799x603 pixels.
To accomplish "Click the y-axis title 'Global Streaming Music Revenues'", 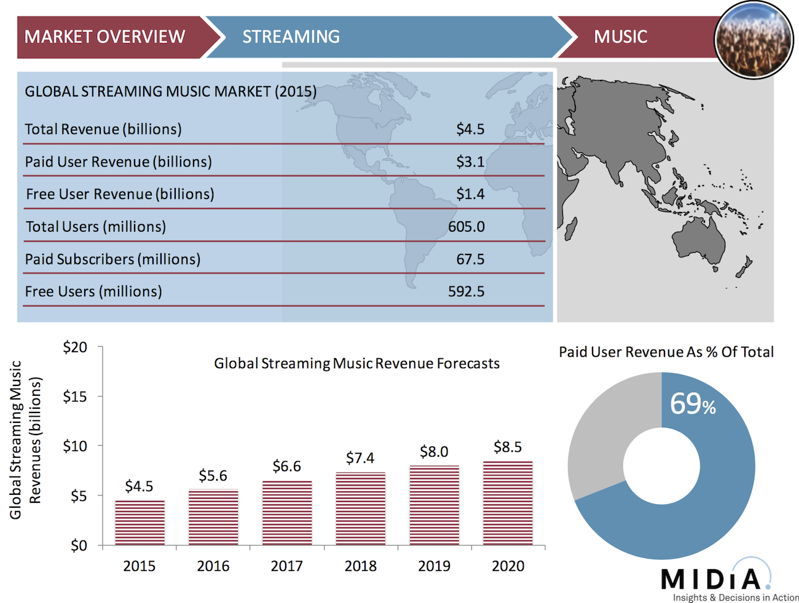I will [x=25, y=440].
